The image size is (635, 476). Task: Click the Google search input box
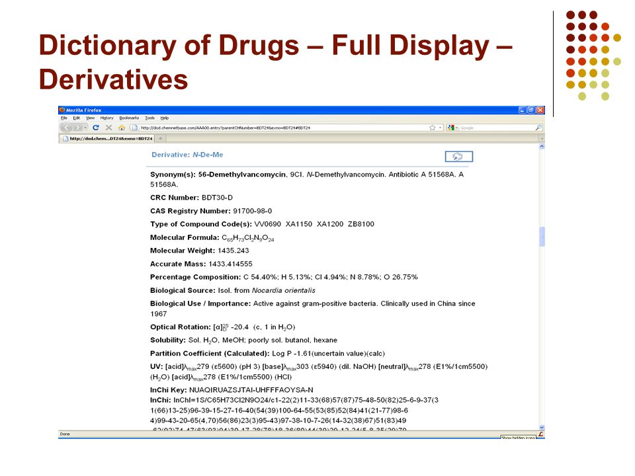[497, 128]
